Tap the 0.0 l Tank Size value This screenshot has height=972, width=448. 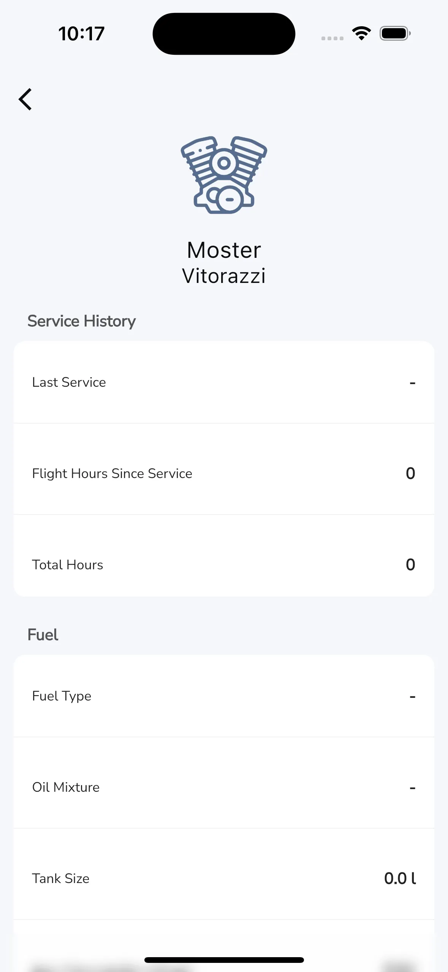coord(400,878)
